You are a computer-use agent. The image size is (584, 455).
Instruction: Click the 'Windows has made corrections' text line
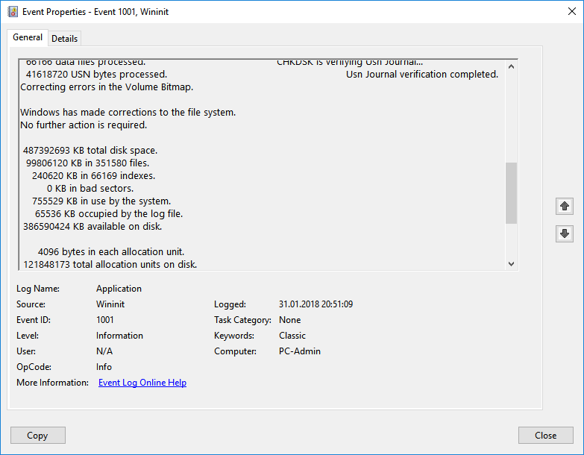(128, 113)
